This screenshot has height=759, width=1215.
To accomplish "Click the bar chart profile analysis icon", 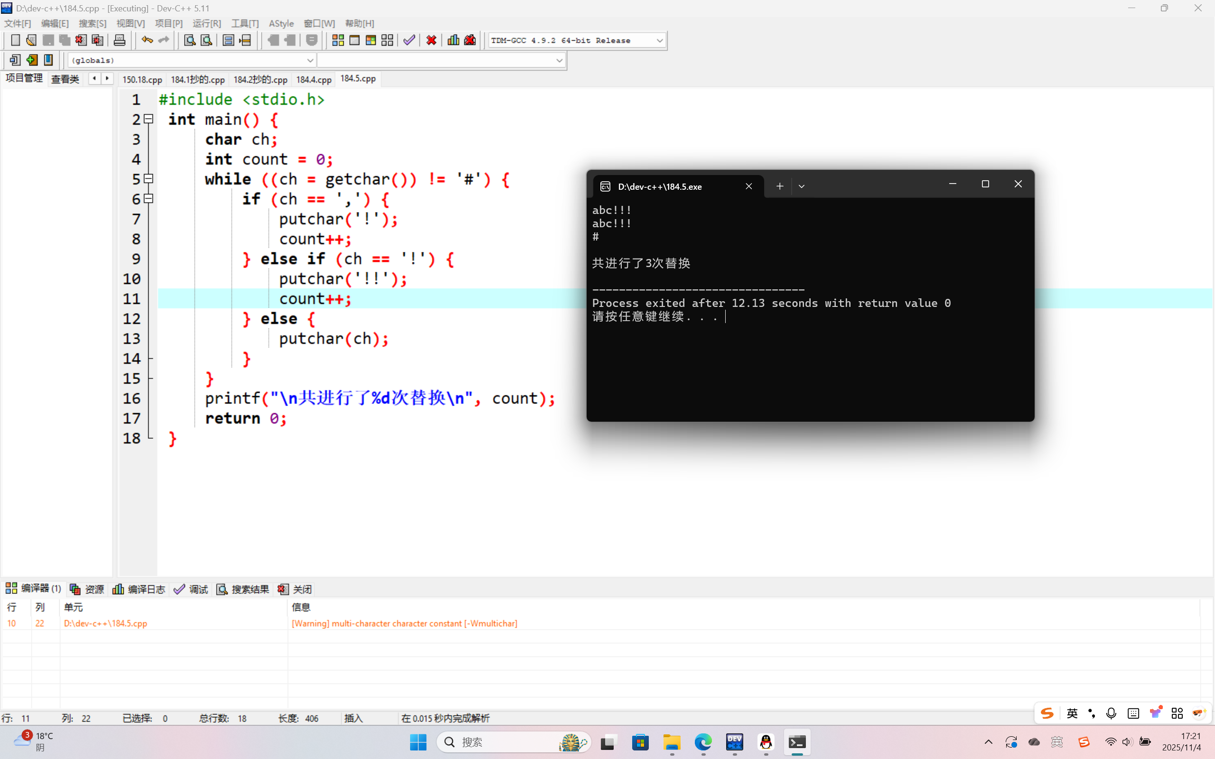I will pyautogui.click(x=453, y=40).
